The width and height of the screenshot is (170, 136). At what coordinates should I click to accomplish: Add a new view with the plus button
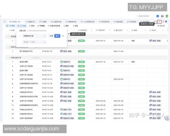click(x=159, y=22)
